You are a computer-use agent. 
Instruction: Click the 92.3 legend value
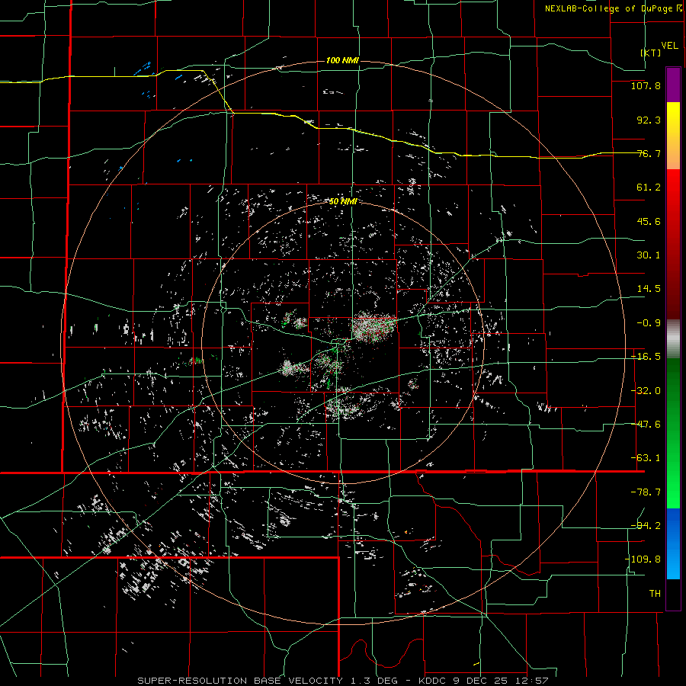coord(649,120)
